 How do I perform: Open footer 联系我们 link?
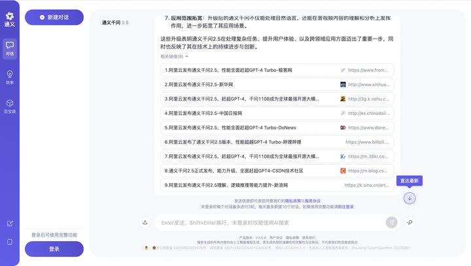(309, 237)
